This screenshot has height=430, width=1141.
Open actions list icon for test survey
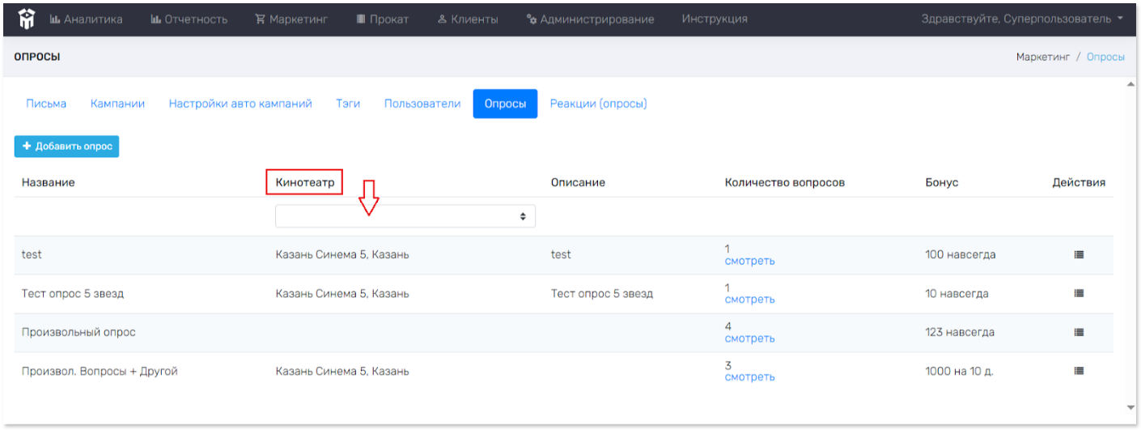[x=1078, y=254]
